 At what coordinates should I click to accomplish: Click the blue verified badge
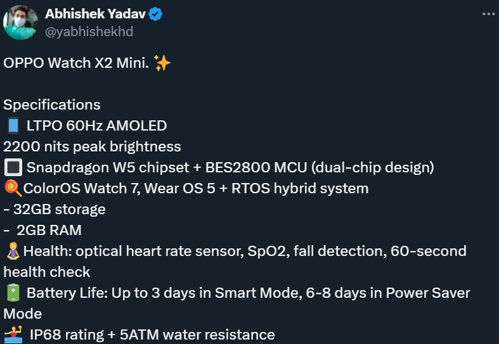pos(155,14)
